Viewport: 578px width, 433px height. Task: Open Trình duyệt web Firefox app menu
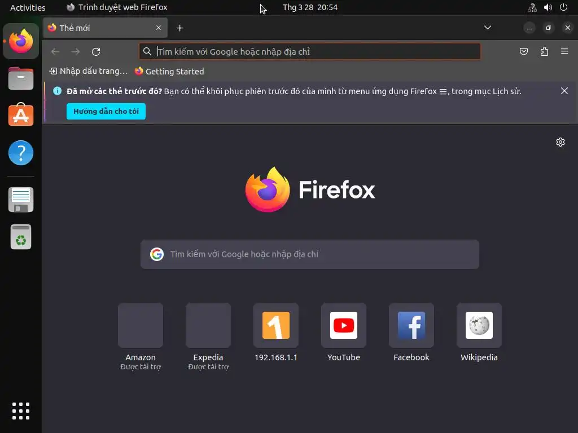click(117, 7)
